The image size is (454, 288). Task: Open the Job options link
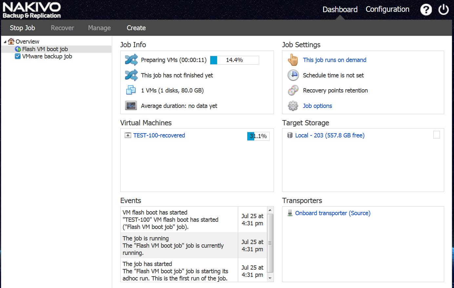click(317, 106)
